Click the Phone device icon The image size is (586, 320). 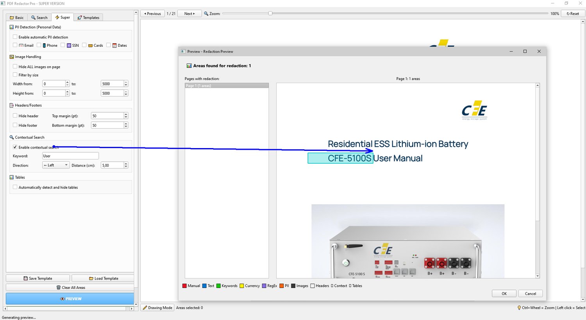click(44, 46)
